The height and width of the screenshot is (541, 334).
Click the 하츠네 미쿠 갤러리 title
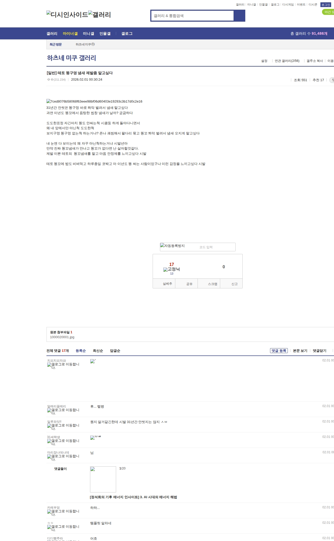(71, 58)
